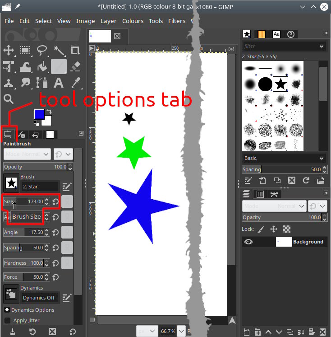Select the Free Select lasso tool

[x=42, y=50]
